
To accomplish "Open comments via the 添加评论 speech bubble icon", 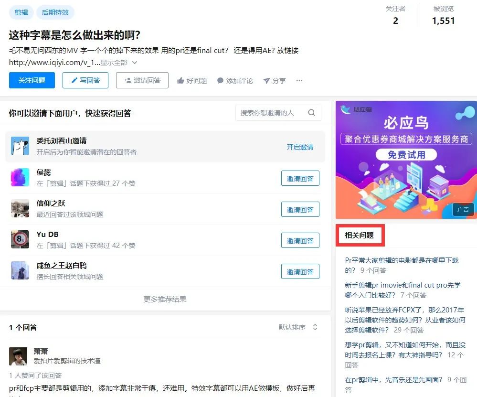I will coord(220,81).
